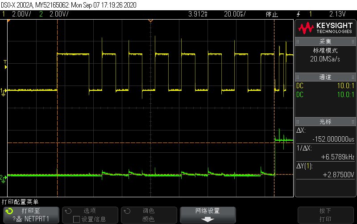Image resolution: width=357 pixels, height=224 pixels.
Task: Click the device header DSO-X 2002A timestamp
Action: click(69, 5)
